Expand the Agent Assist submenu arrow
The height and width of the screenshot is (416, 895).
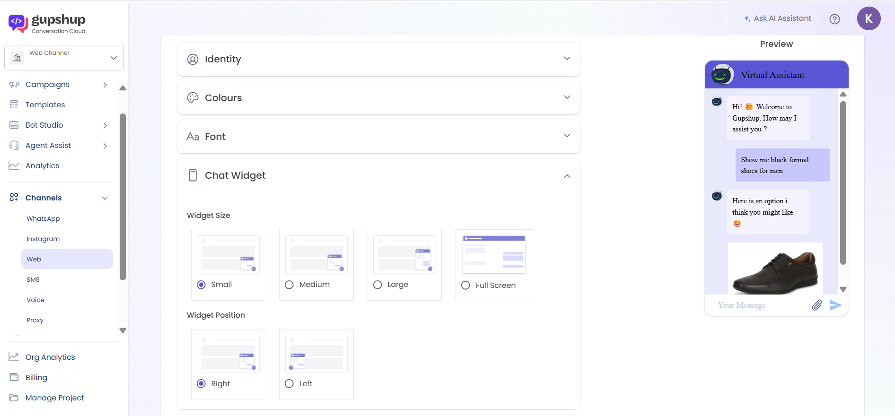(105, 146)
